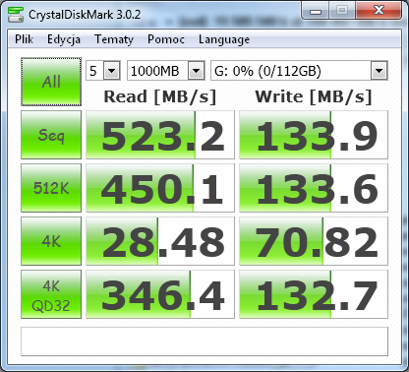The image size is (409, 372).
Task: Open the Plik menu
Action: (25, 39)
